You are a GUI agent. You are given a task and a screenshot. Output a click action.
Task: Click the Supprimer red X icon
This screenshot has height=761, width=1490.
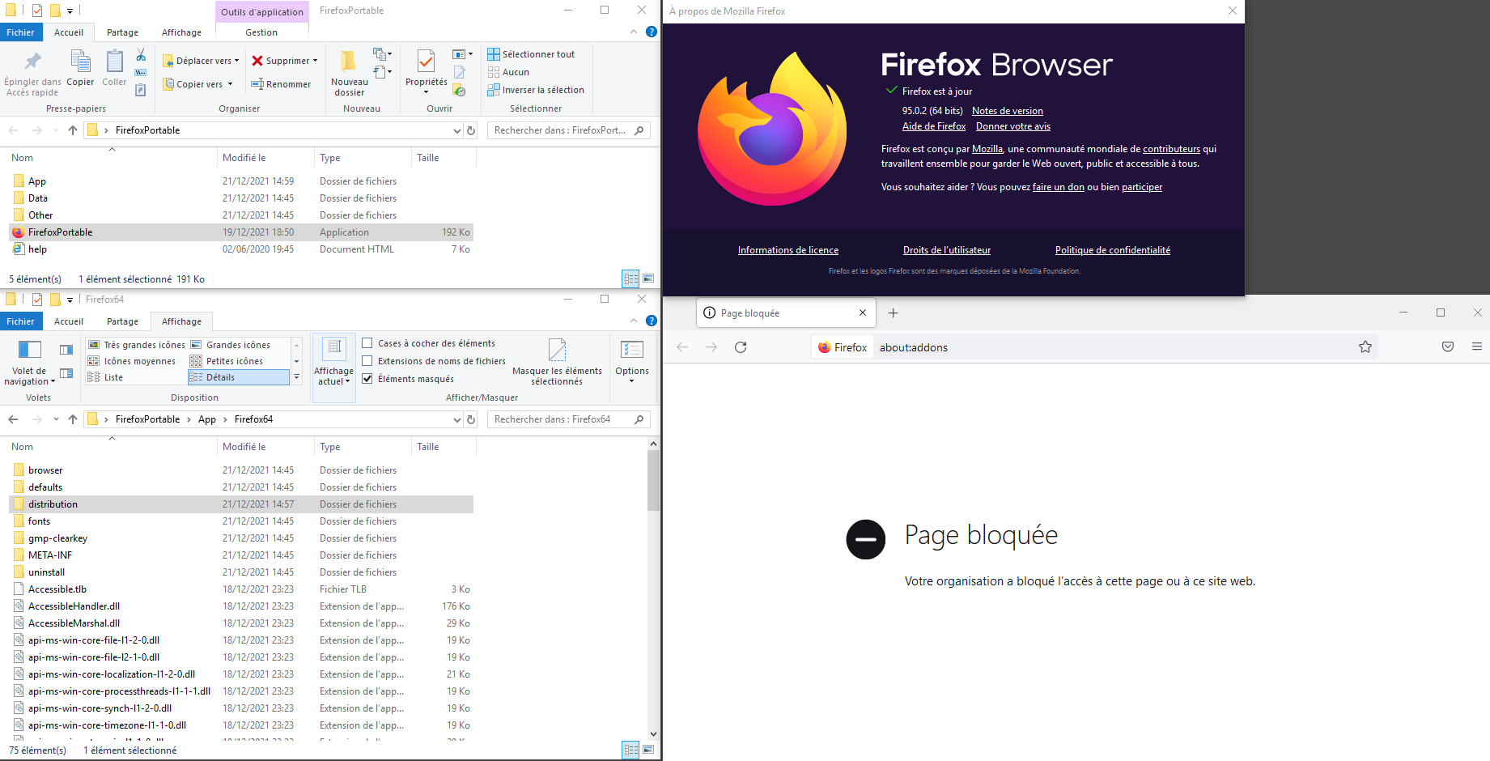(x=257, y=61)
